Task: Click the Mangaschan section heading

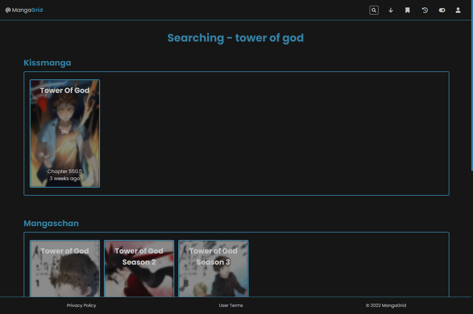Action: [x=51, y=223]
